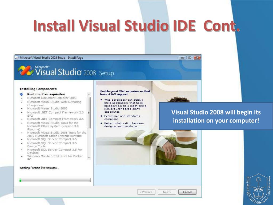The image size is (273, 205).
Task: Click the Installing Components heading
Action: tap(38, 89)
